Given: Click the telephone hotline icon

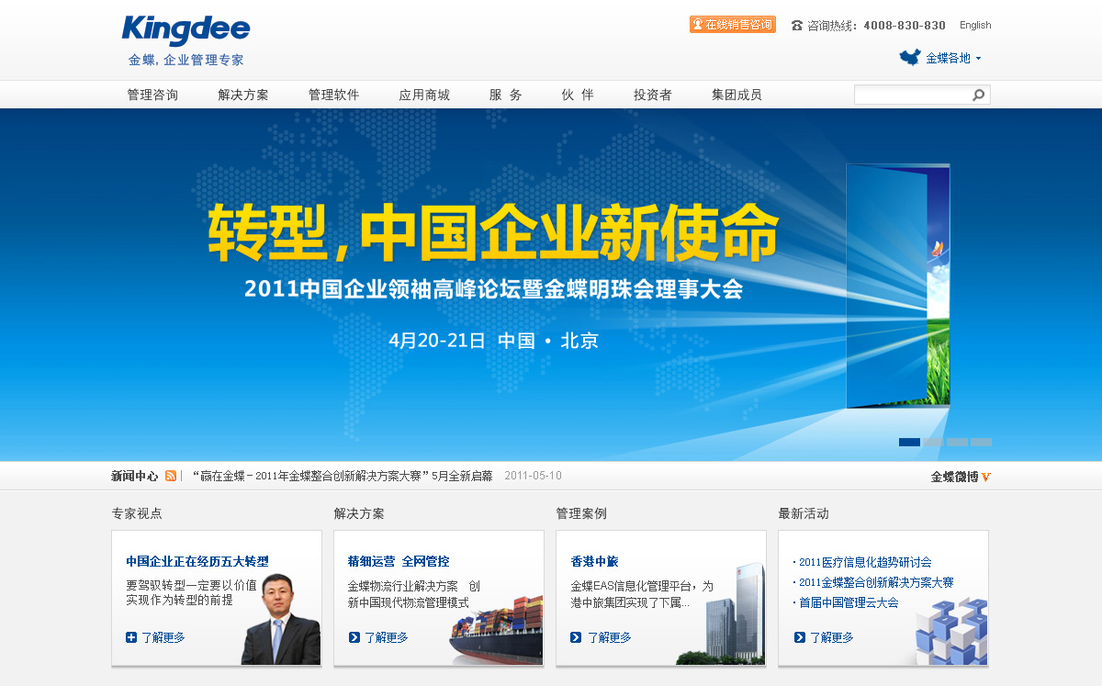Looking at the screenshot, I should tap(796, 26).
